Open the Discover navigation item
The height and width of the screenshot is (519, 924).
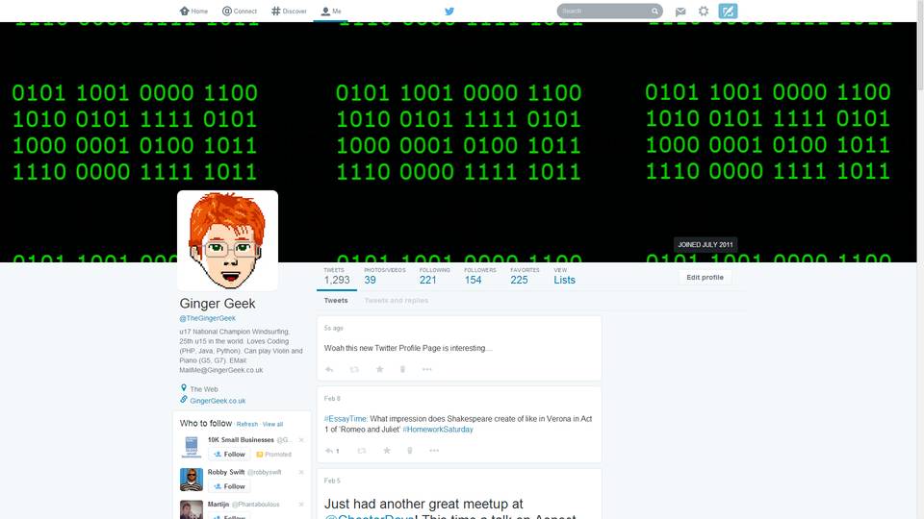point(289,11)
